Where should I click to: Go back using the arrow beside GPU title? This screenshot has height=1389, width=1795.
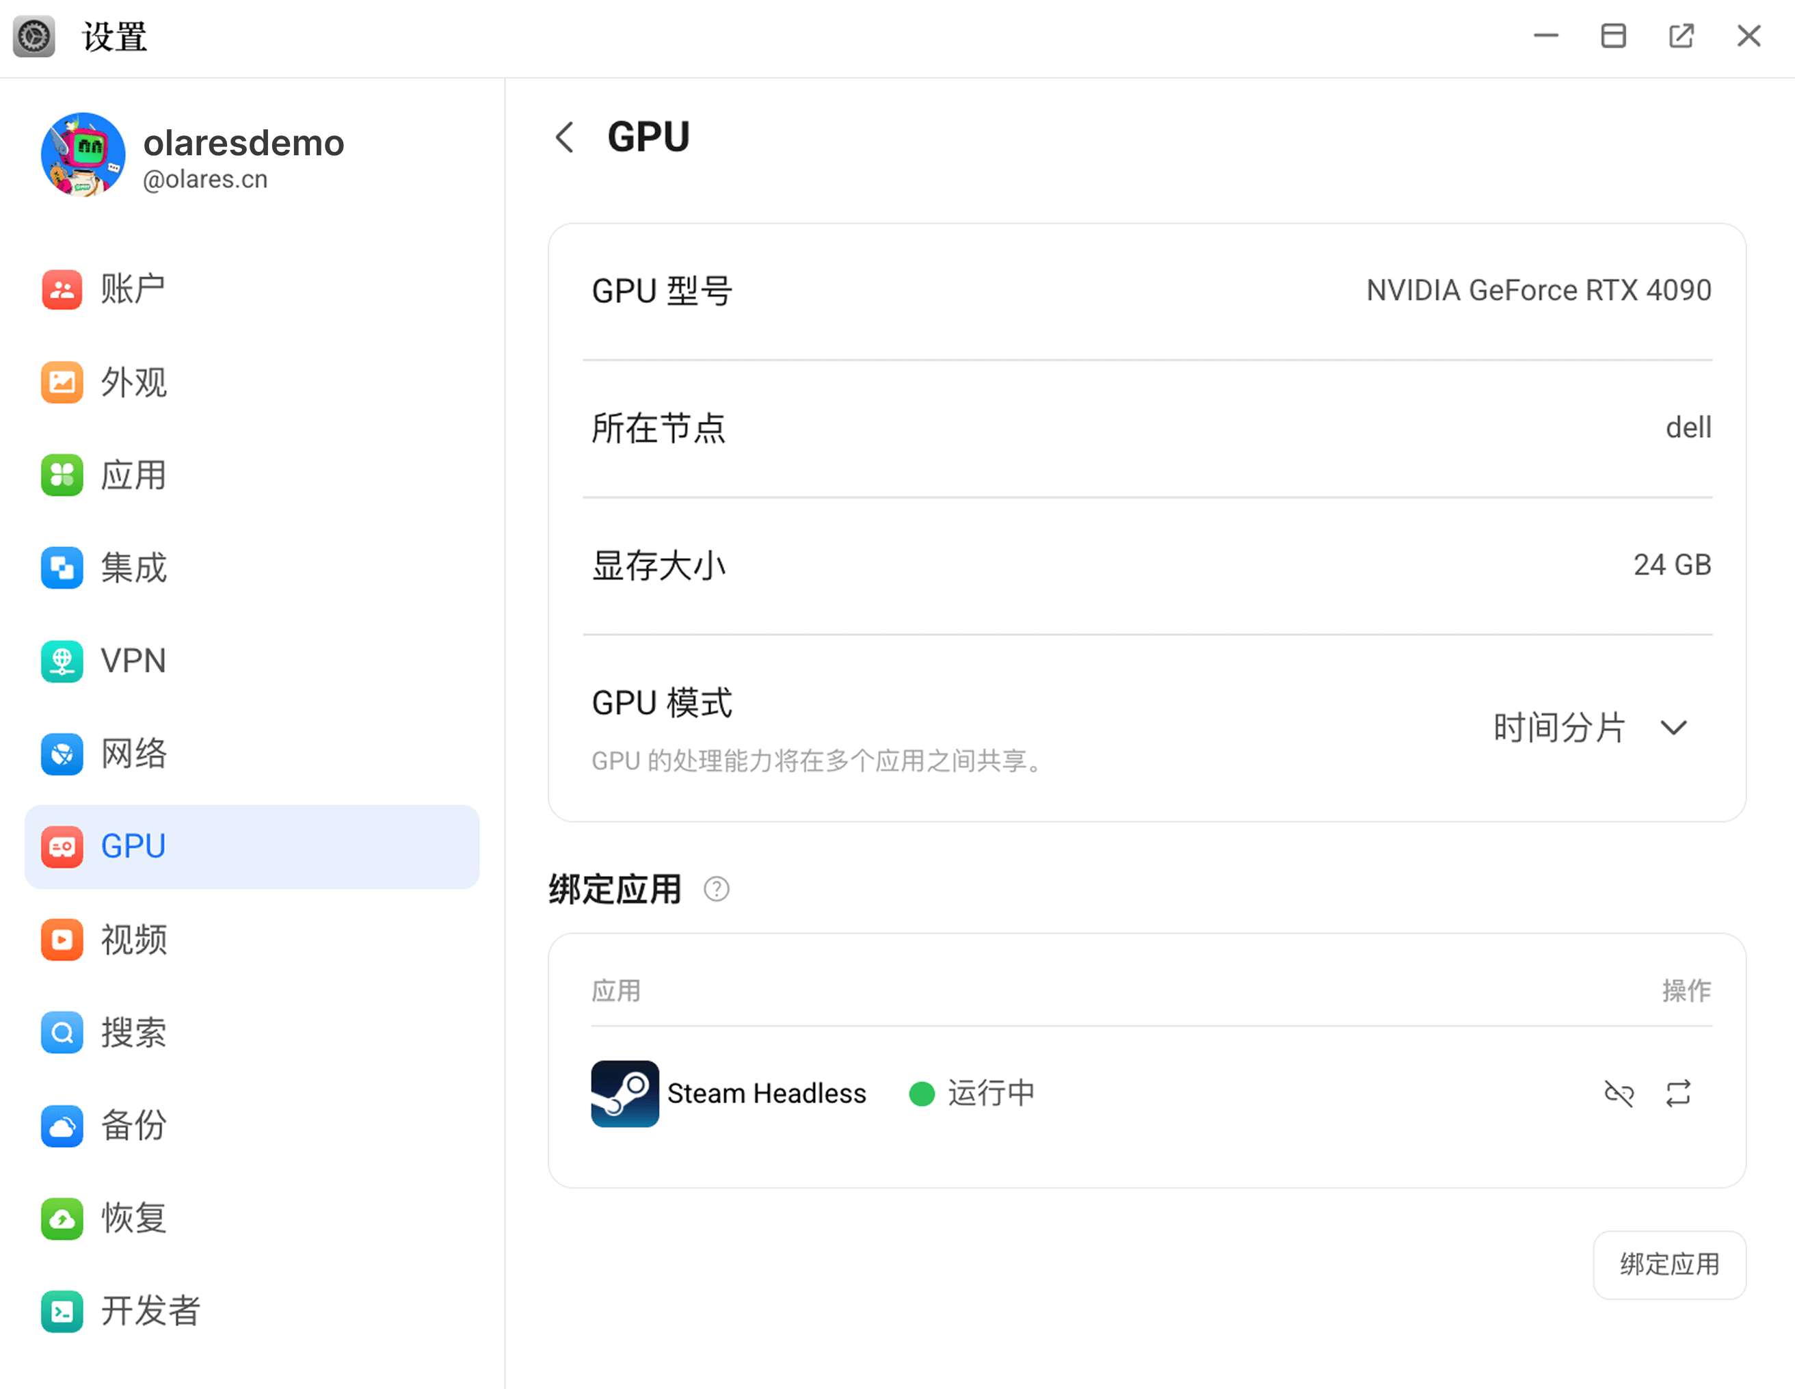tap(565, 137)
